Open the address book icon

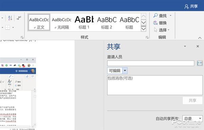click(x=200, y=63)
